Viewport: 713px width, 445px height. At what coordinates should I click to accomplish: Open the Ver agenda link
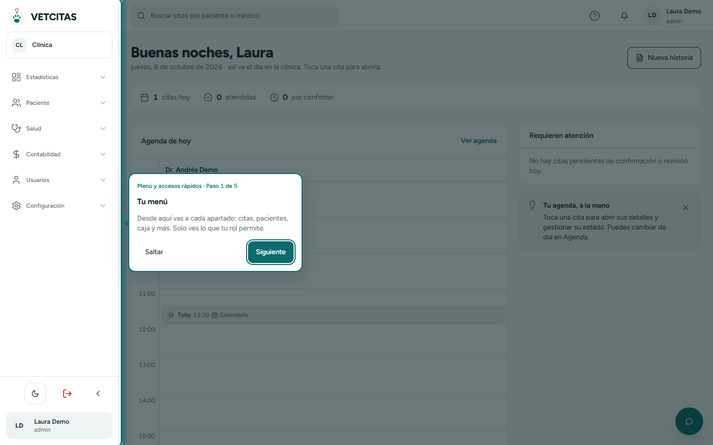(x=478, y=141)
